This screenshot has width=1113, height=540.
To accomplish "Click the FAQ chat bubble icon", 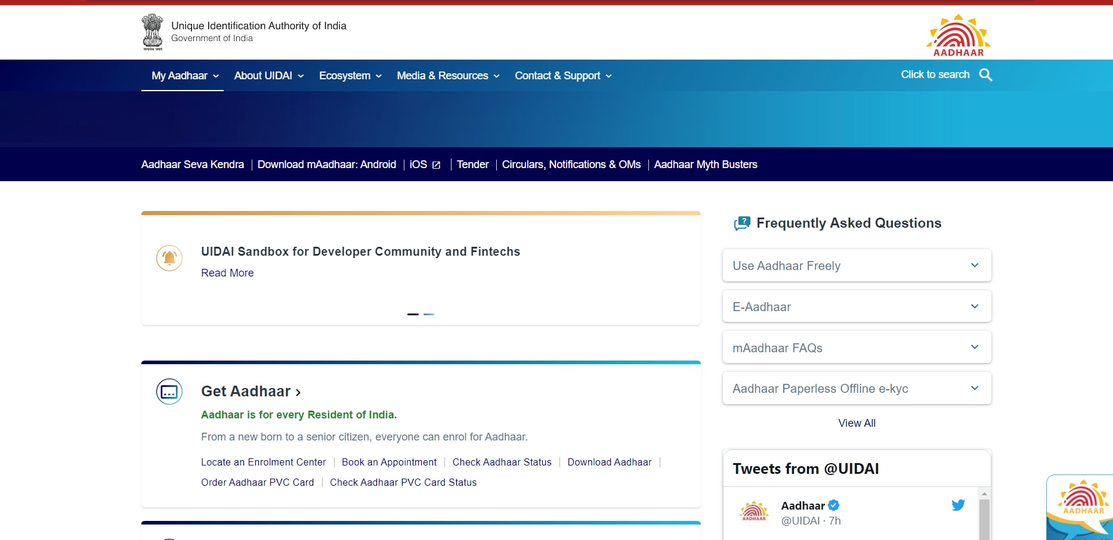I will pyautogui.click(x=742, y=224).
